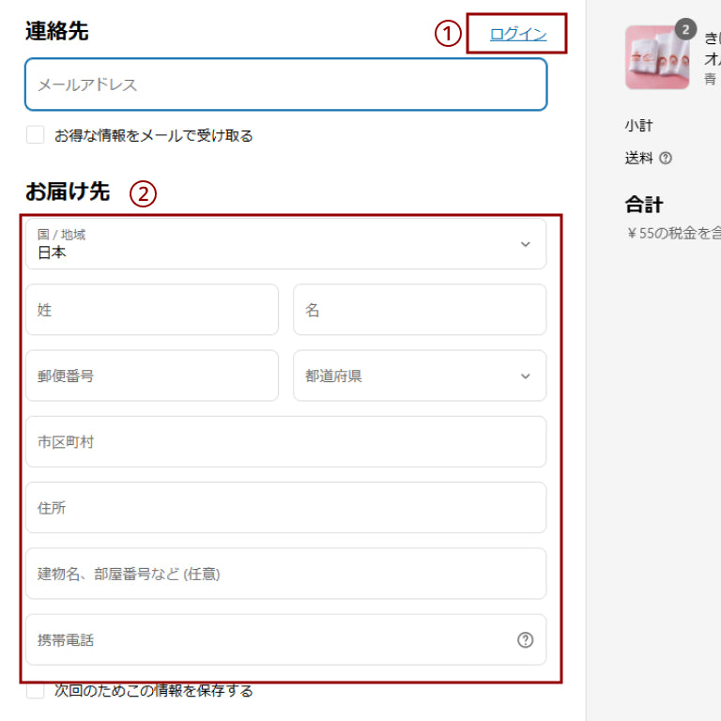Enable お得な情報をメールで受け取る checkbox
Viewport: 721px width, 721px height.
36,135
